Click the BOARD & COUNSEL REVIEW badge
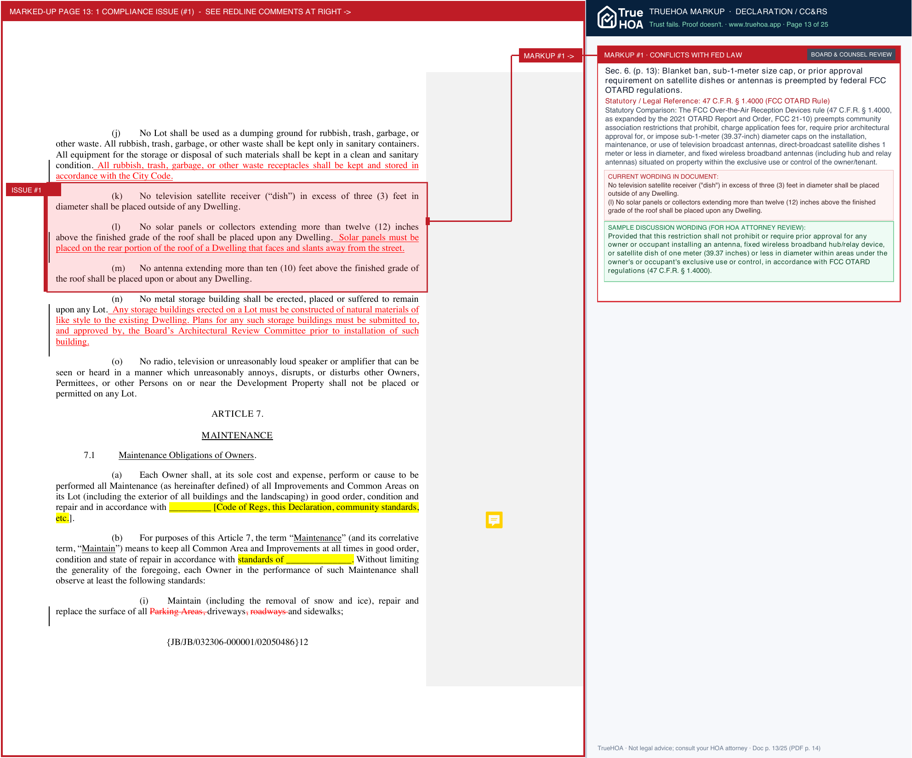This screenshot has height=758, width=912. pyautogui.click(x=851, y=54)
